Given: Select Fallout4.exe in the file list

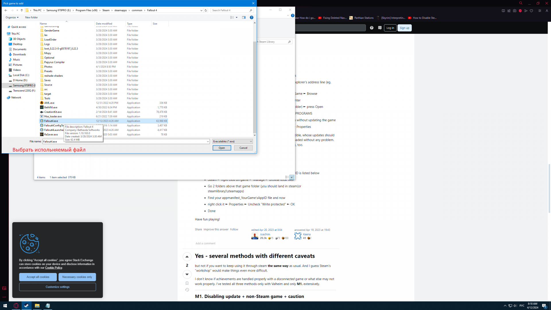Looking at the screenshot, I should [51, 121].
